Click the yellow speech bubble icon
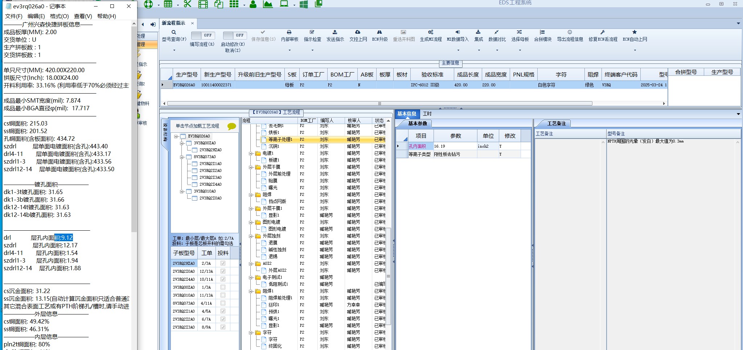The image size is (743, 350). click(x=231, y=127)
